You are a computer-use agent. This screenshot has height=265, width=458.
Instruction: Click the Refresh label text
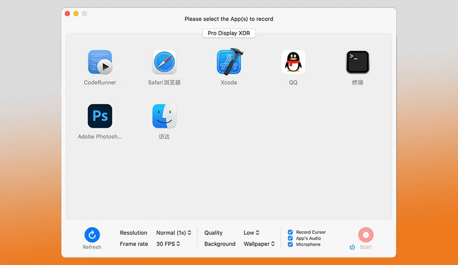point(92,247)
